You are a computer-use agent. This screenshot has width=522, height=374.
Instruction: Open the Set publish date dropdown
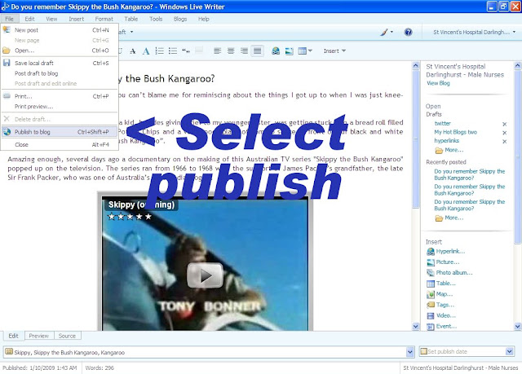point(509,351)
